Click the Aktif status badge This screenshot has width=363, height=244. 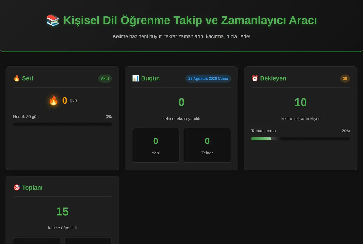click(105, 79)
